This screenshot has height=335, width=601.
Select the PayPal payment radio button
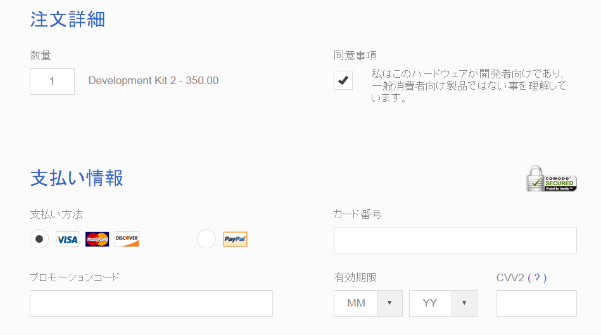pyautogui.click(x=206, y=239)
